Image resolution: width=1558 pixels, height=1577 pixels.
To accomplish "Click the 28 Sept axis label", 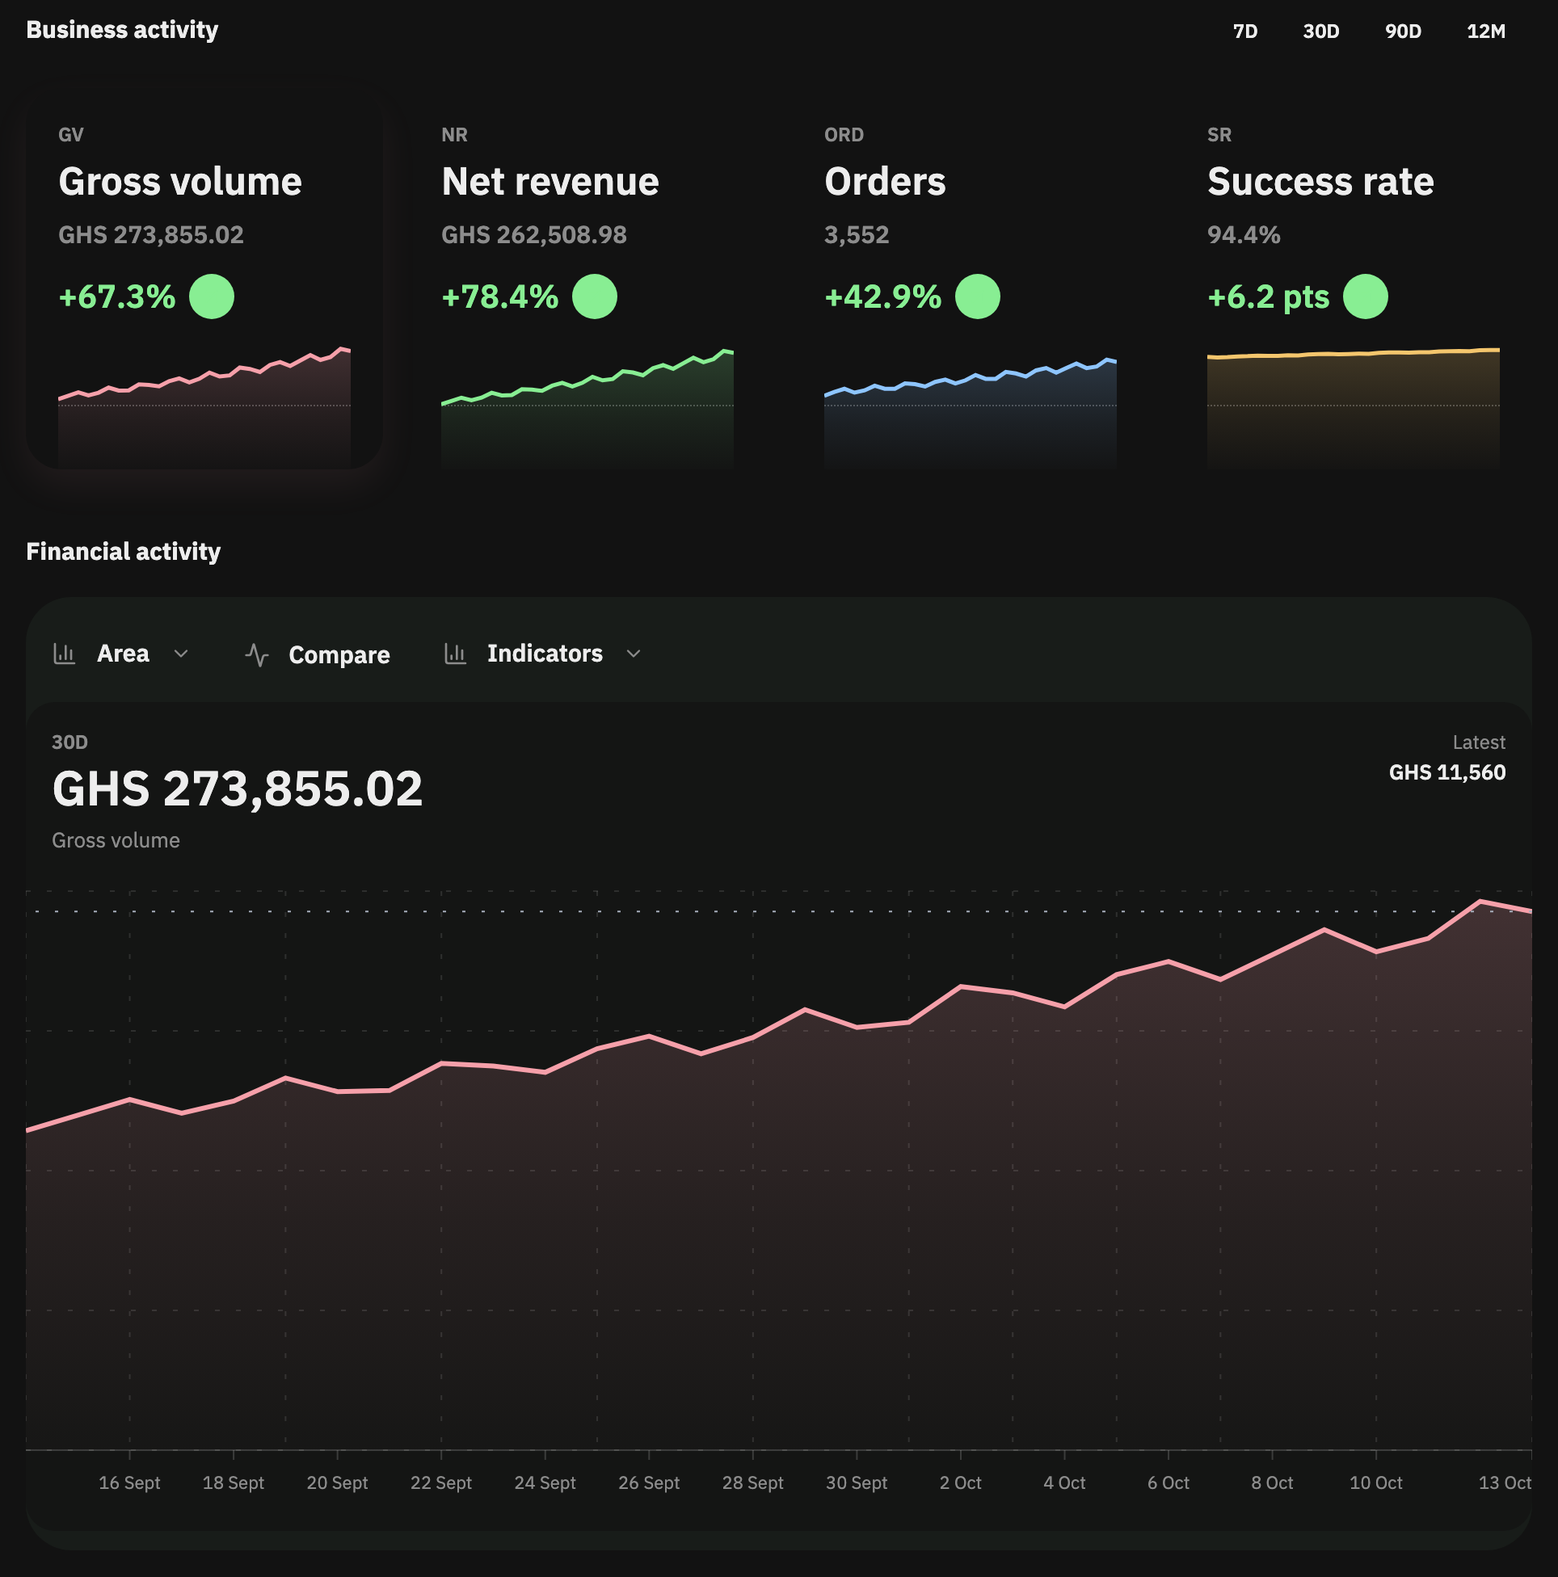I will [752, 1483].
